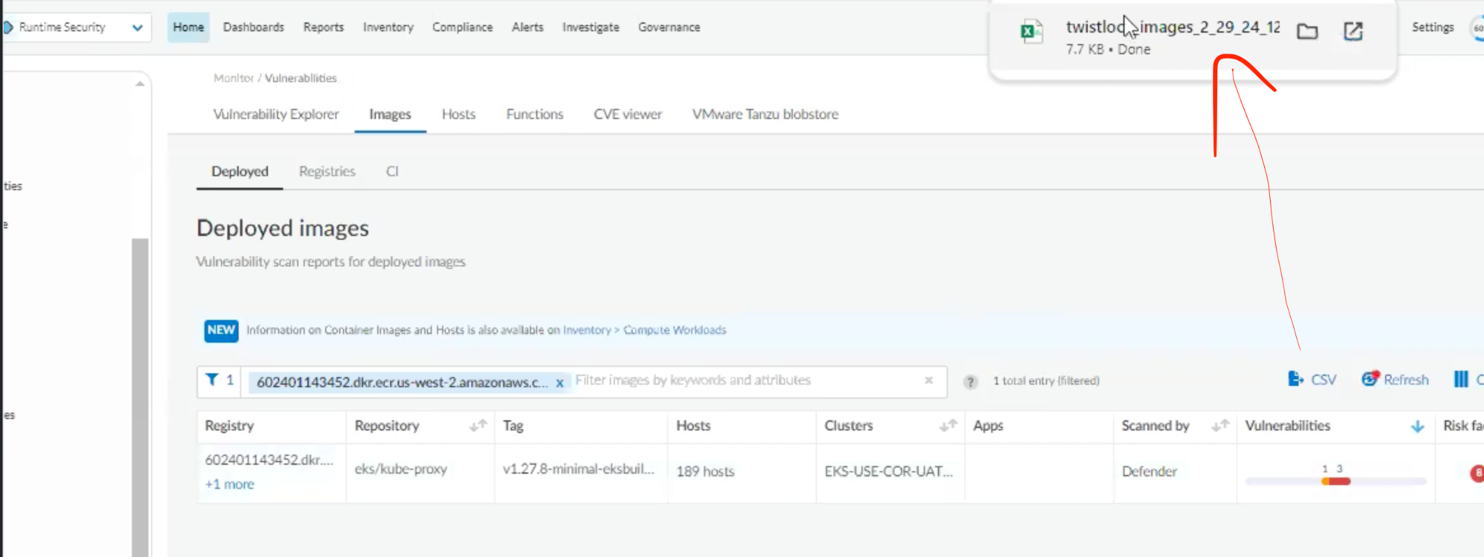
Task: Click the help question mark icon
Action: pyautogui.click(x=971, y=382)
